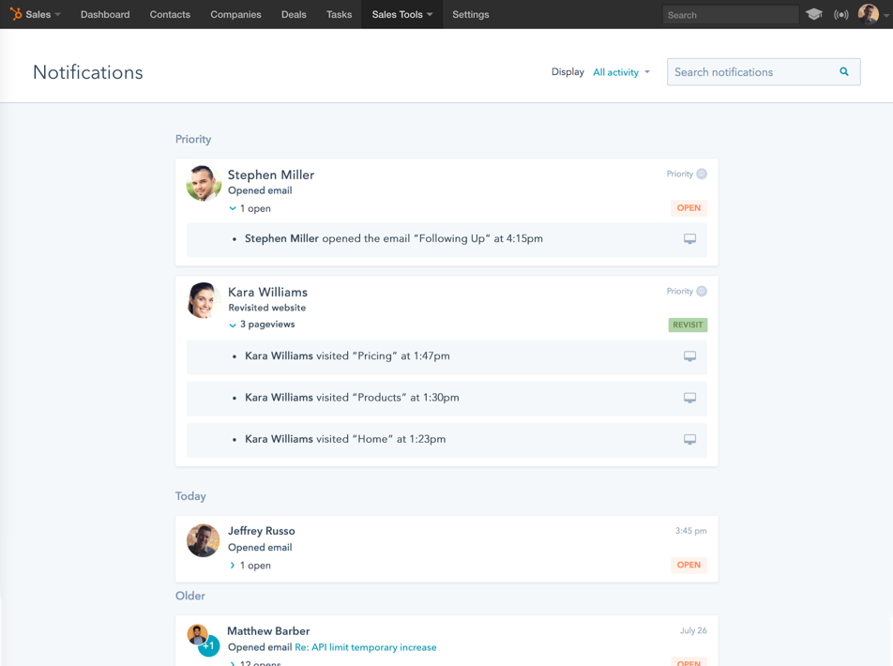
Task: Click monitor icon on Kara's Products visit
Action: coord(689,398)
